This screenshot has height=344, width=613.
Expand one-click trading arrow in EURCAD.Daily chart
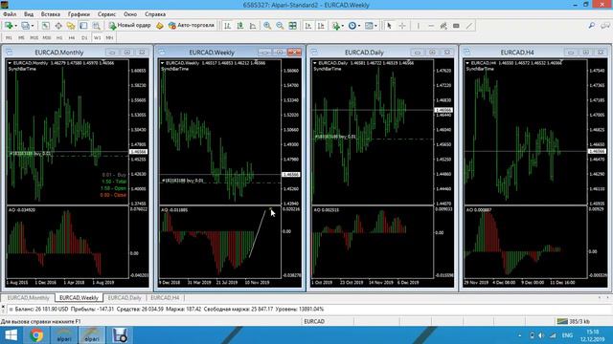click(315, 63)
